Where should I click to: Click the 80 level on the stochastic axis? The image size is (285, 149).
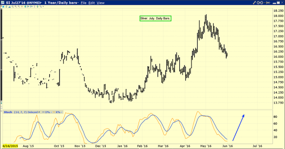[x=275, y=117]
